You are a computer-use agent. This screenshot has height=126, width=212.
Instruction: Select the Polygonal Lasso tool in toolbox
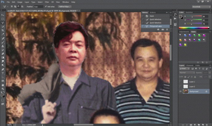3,23
